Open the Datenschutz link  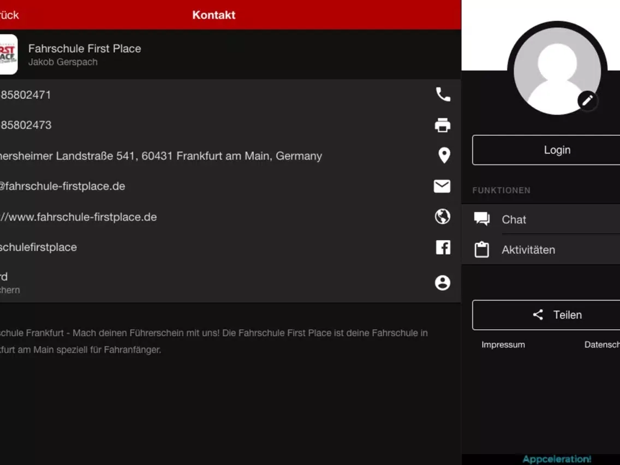[x=602, y=345]
